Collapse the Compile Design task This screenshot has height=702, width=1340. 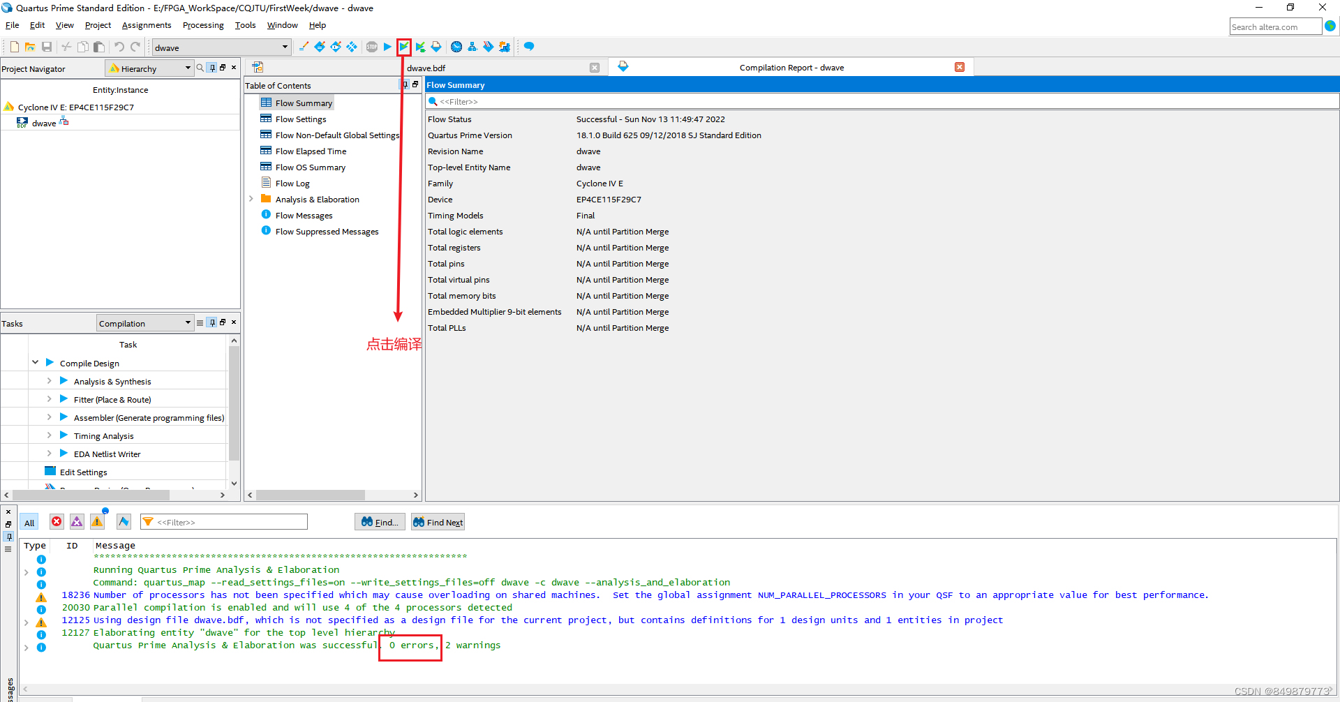(35, 362)
